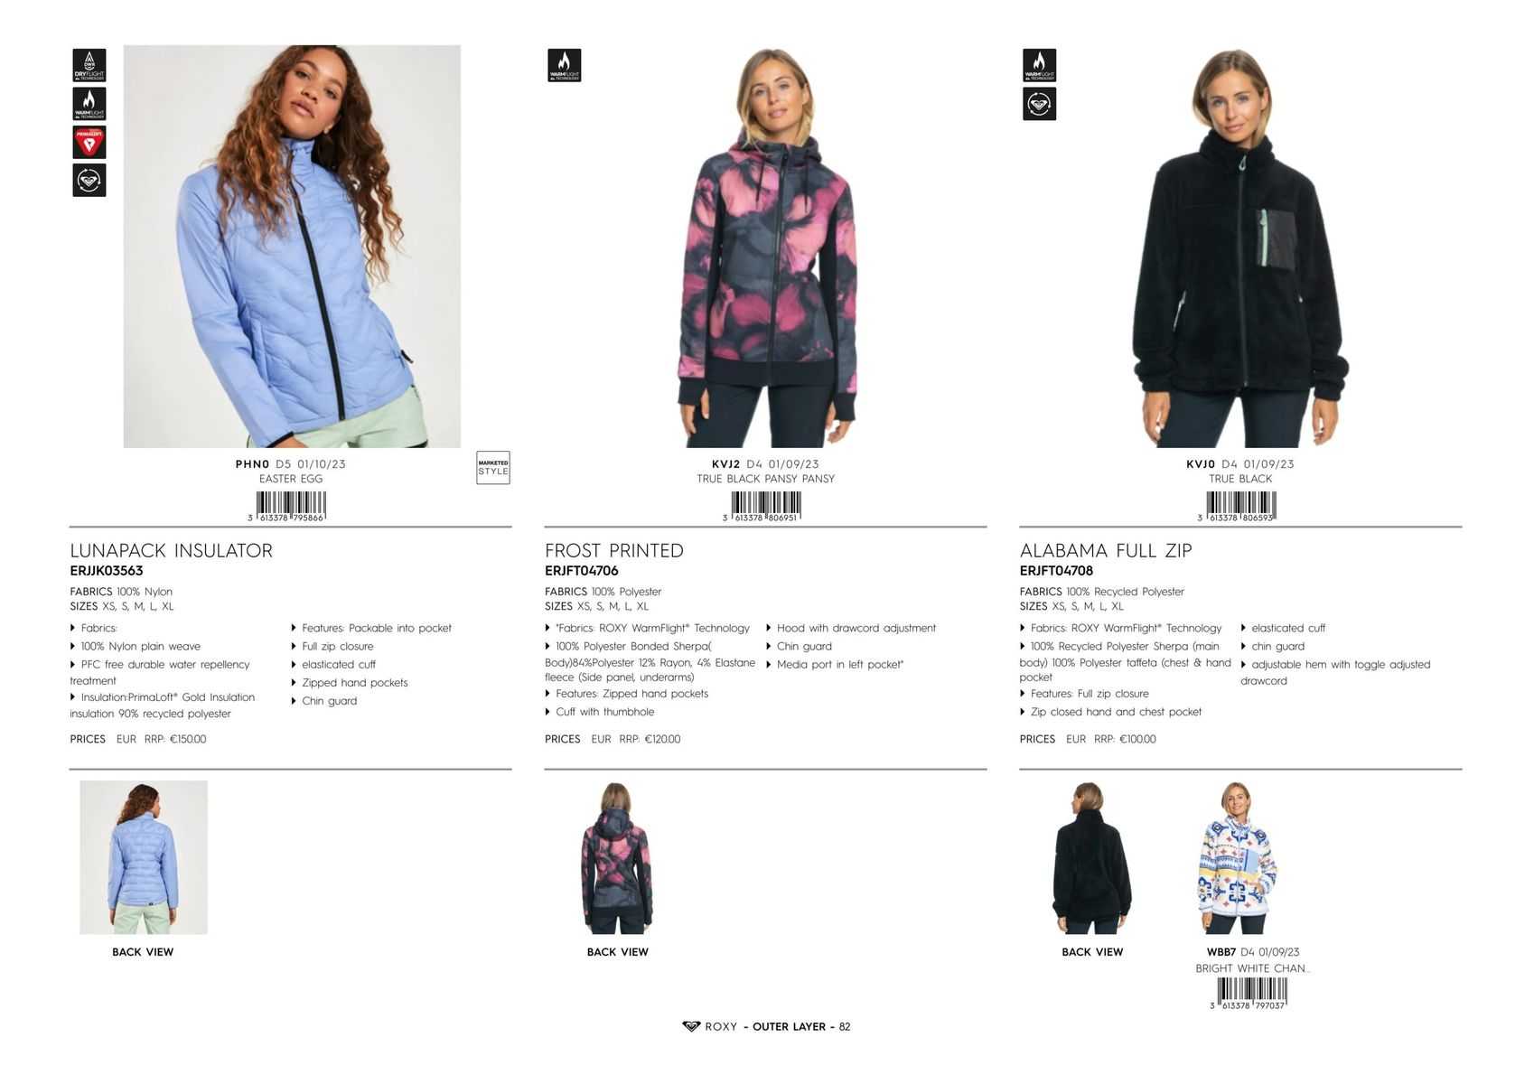Click the DryFlight DWR technology icon
Screen dimensions: 1534x1084
click(89, 66)
